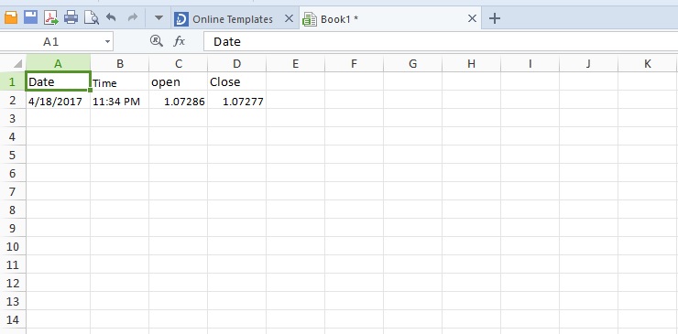678x334 pixels.
Task: Export spreadsheet to PDF icon
Action: (x=51, y=17)
